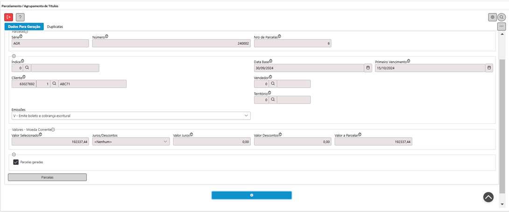Viewport: 509px width, 212px height.
Task: Search Vendedor with magnifier icon
Action: (273, 84)
